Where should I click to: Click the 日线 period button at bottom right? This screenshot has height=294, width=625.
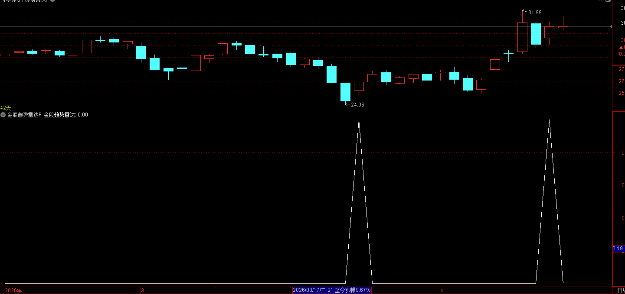pyautogui.click(x=621, y=290)
